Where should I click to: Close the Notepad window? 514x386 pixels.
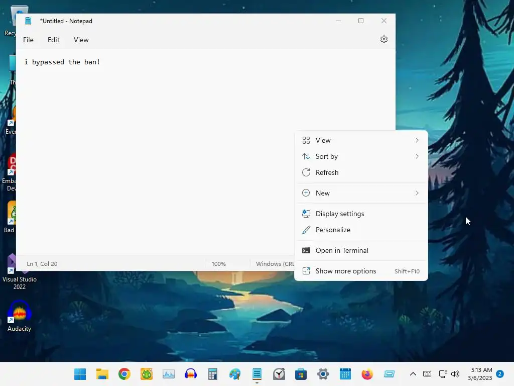pos(384,21)
